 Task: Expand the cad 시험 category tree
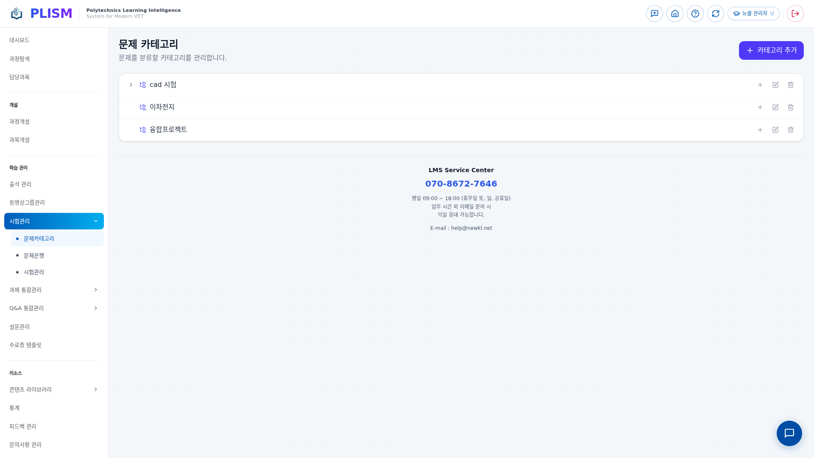(131, 85)
